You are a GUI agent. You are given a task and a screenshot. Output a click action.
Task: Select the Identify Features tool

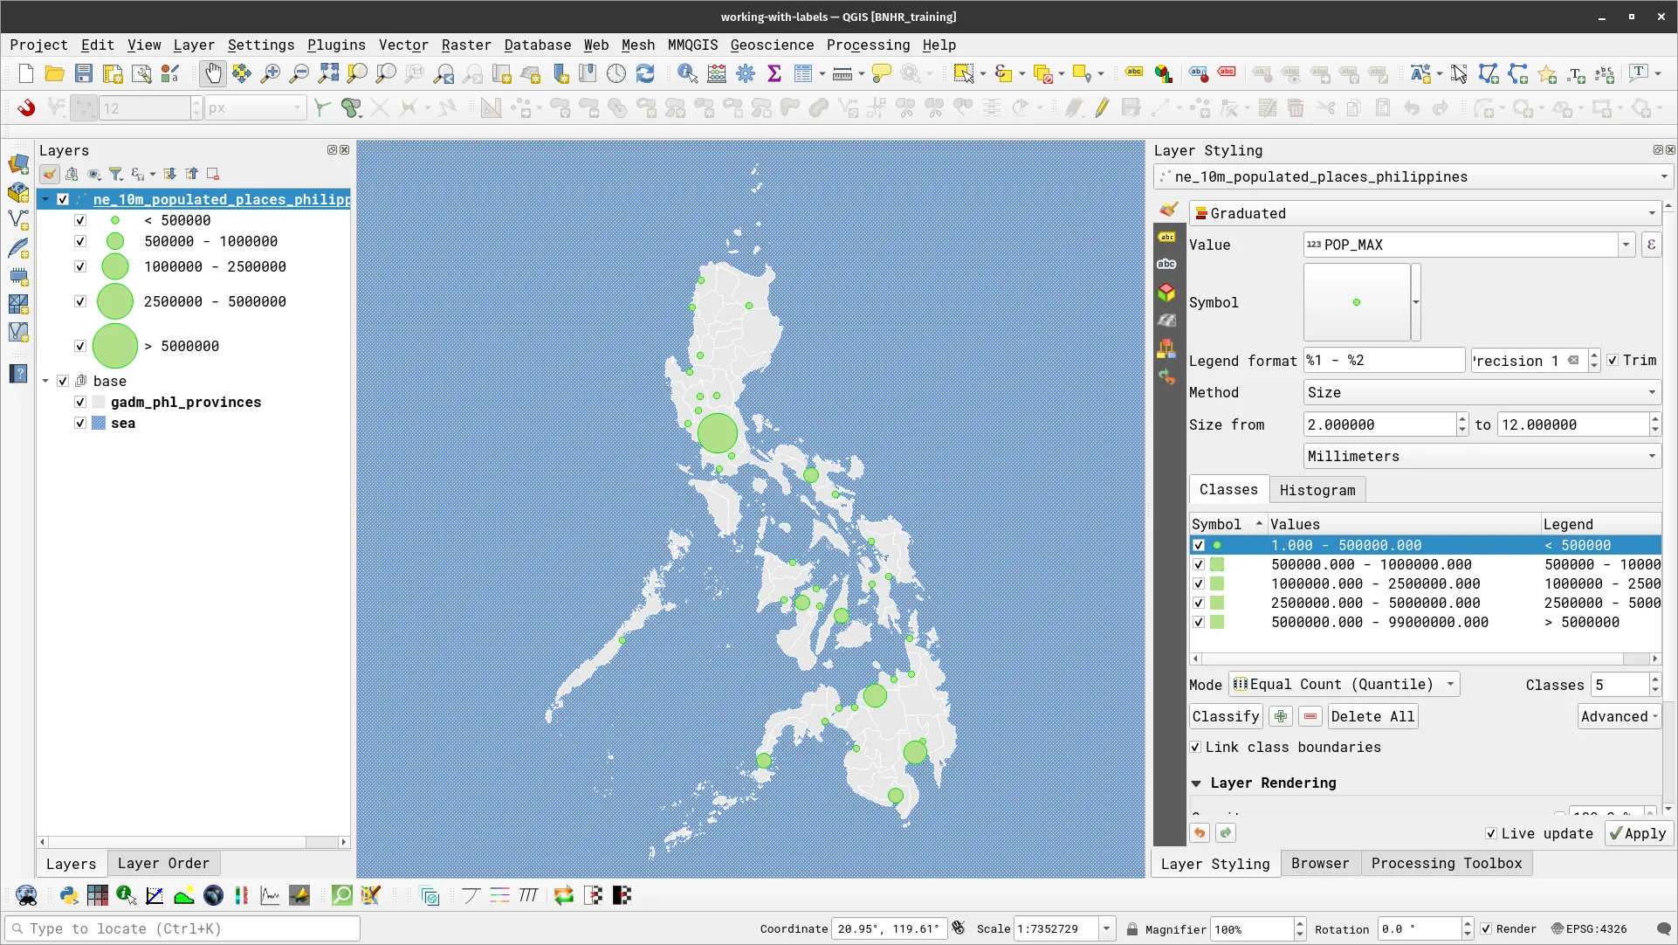688,73
